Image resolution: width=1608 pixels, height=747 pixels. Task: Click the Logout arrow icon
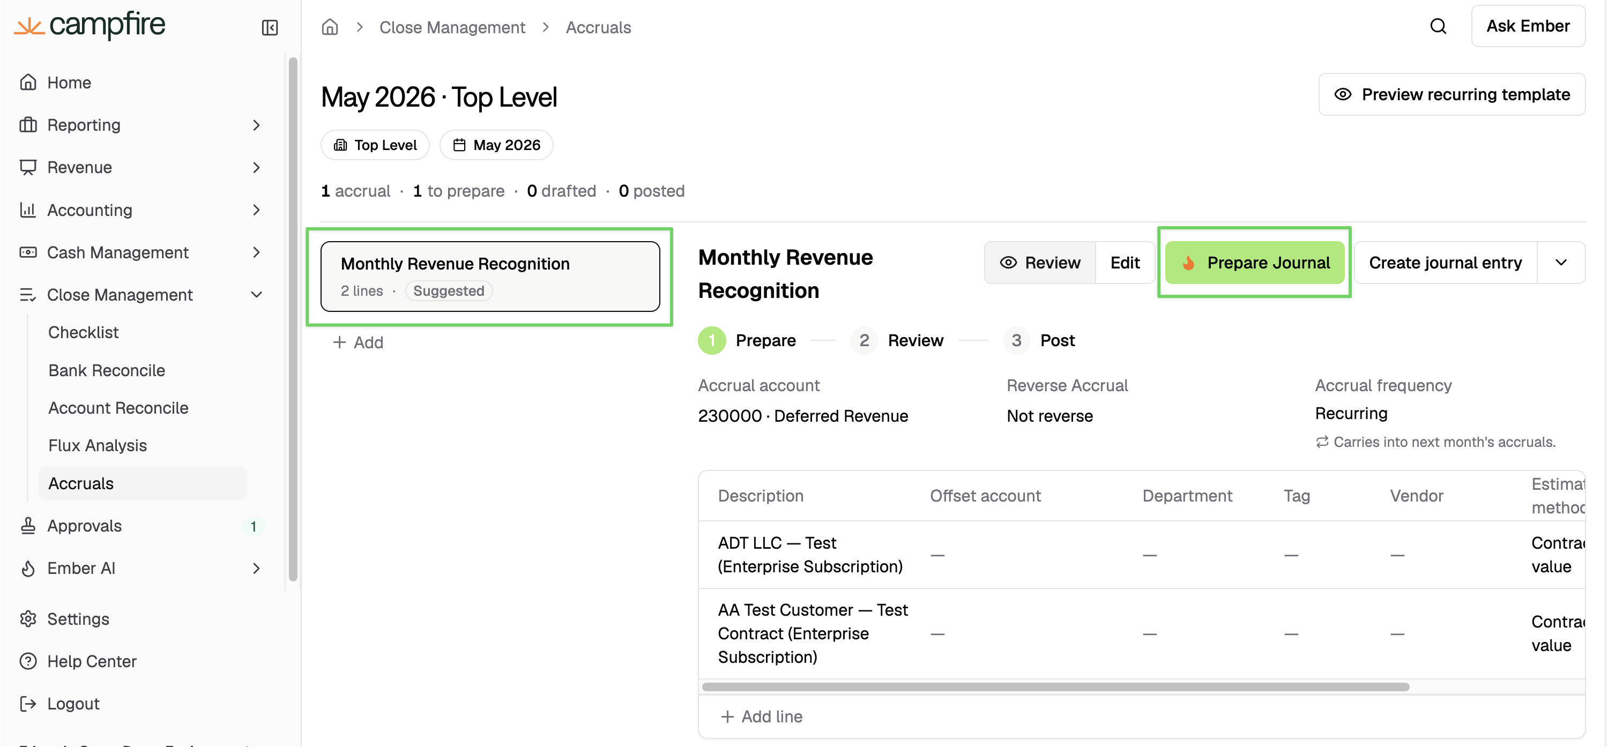[28, 703]
